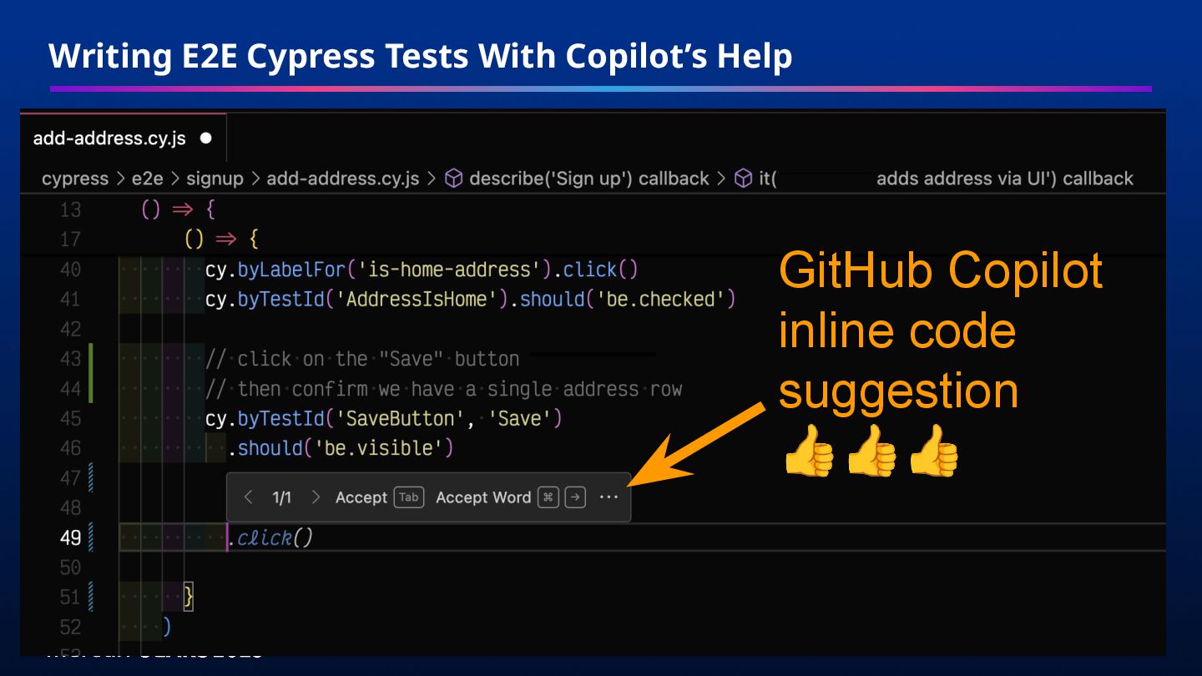Screen dimensions: 1202x676
Task: Show previous Copilot suggestion arrow
Action: point(248,497)
